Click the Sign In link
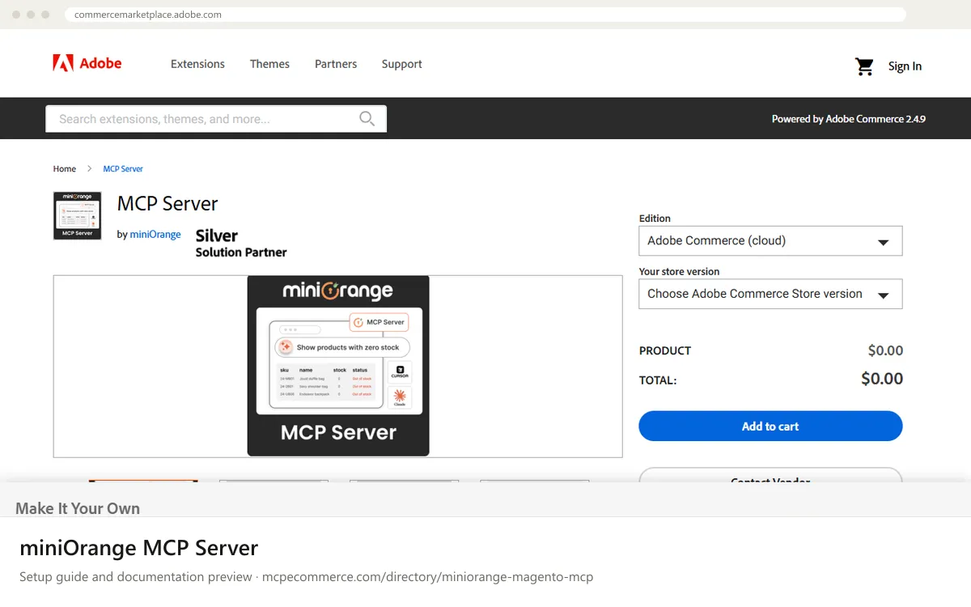Viewport: 971px width, 607px height. pos(905,66)
